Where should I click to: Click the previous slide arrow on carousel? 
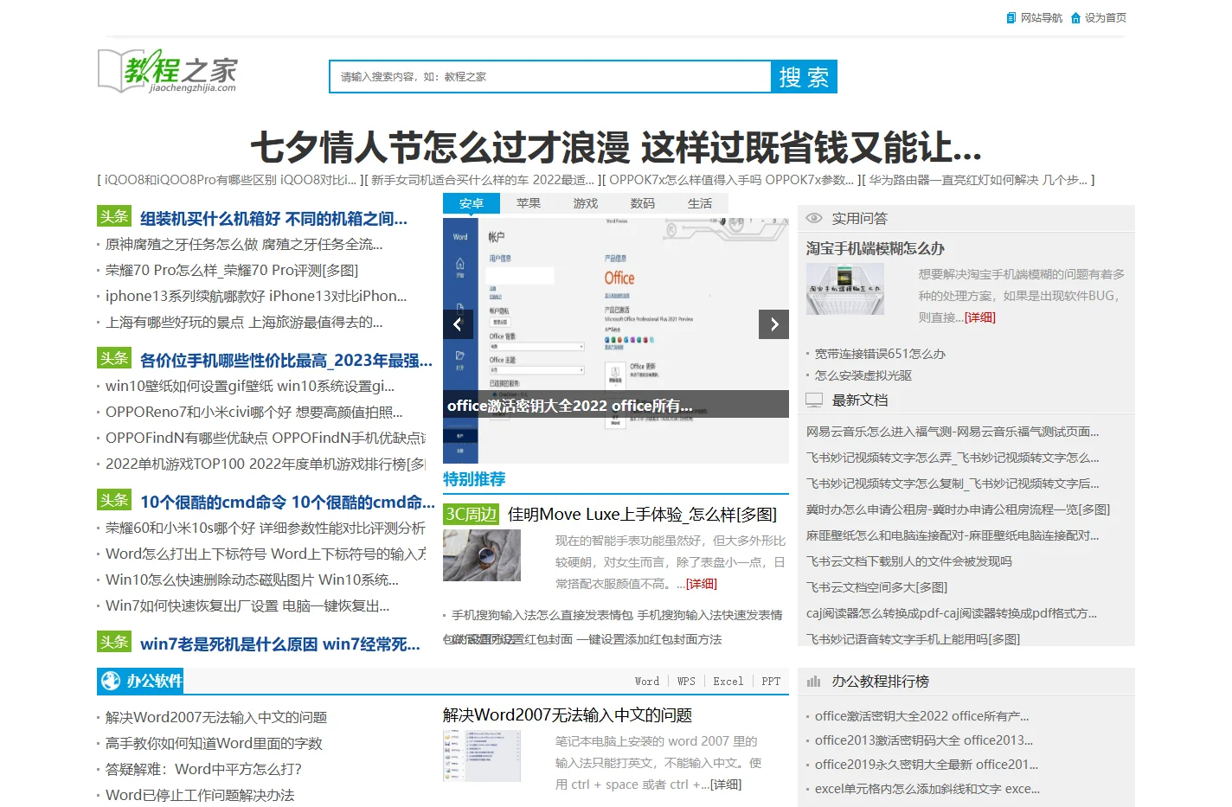click(458, 324)
